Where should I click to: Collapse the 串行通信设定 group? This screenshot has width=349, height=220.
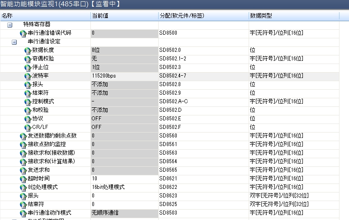[x=14, y=42]
